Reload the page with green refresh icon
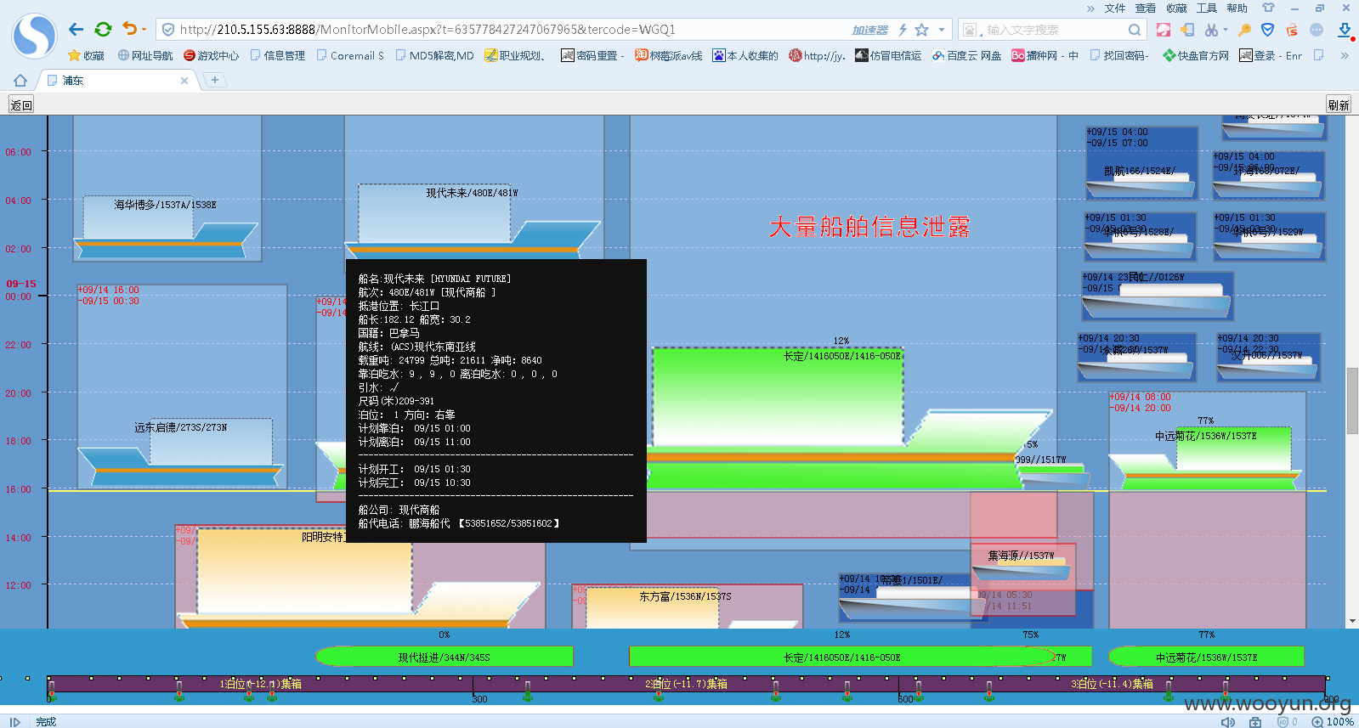 [x=103, y=30]
